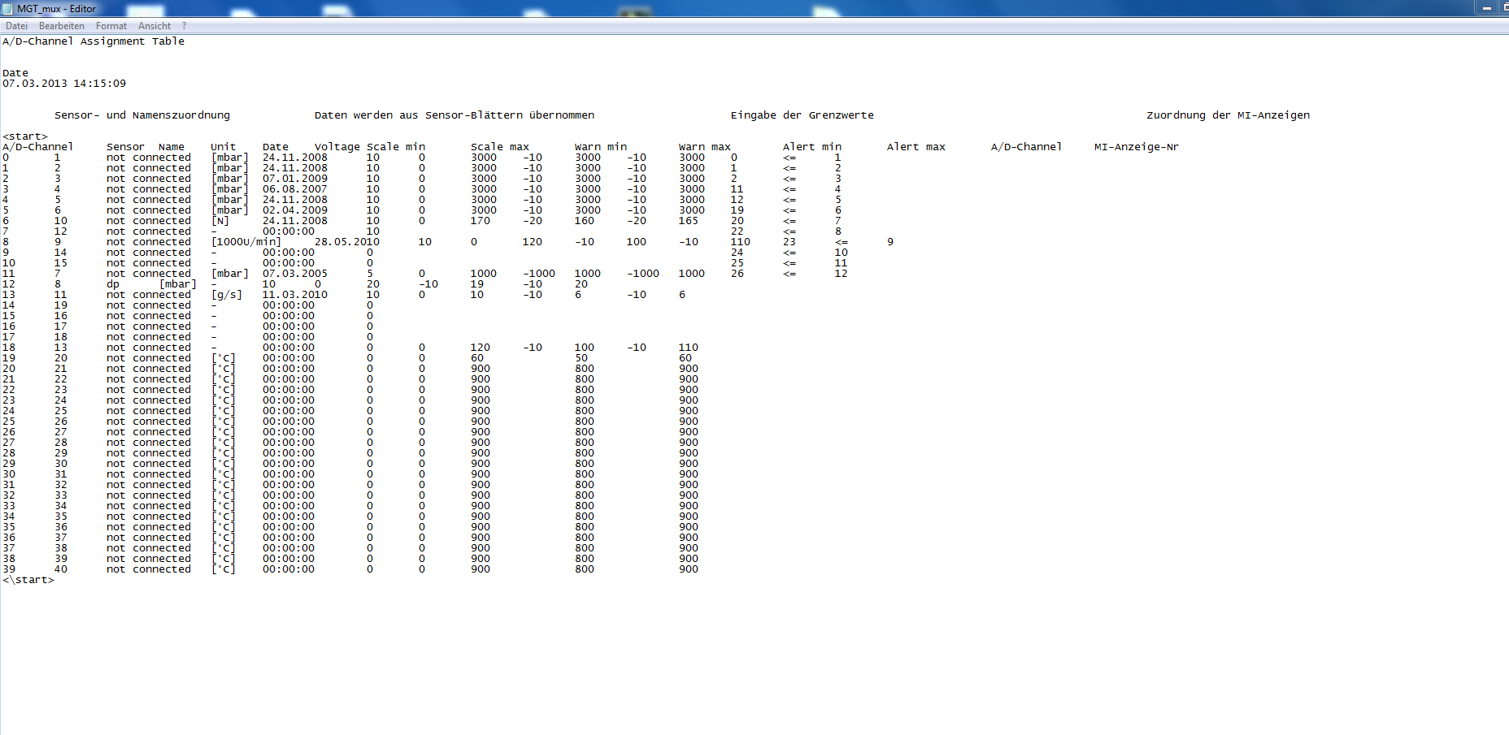The image size is (1509, 735).
Task: Click the sensor name "dp"
Action: (113, 284)
